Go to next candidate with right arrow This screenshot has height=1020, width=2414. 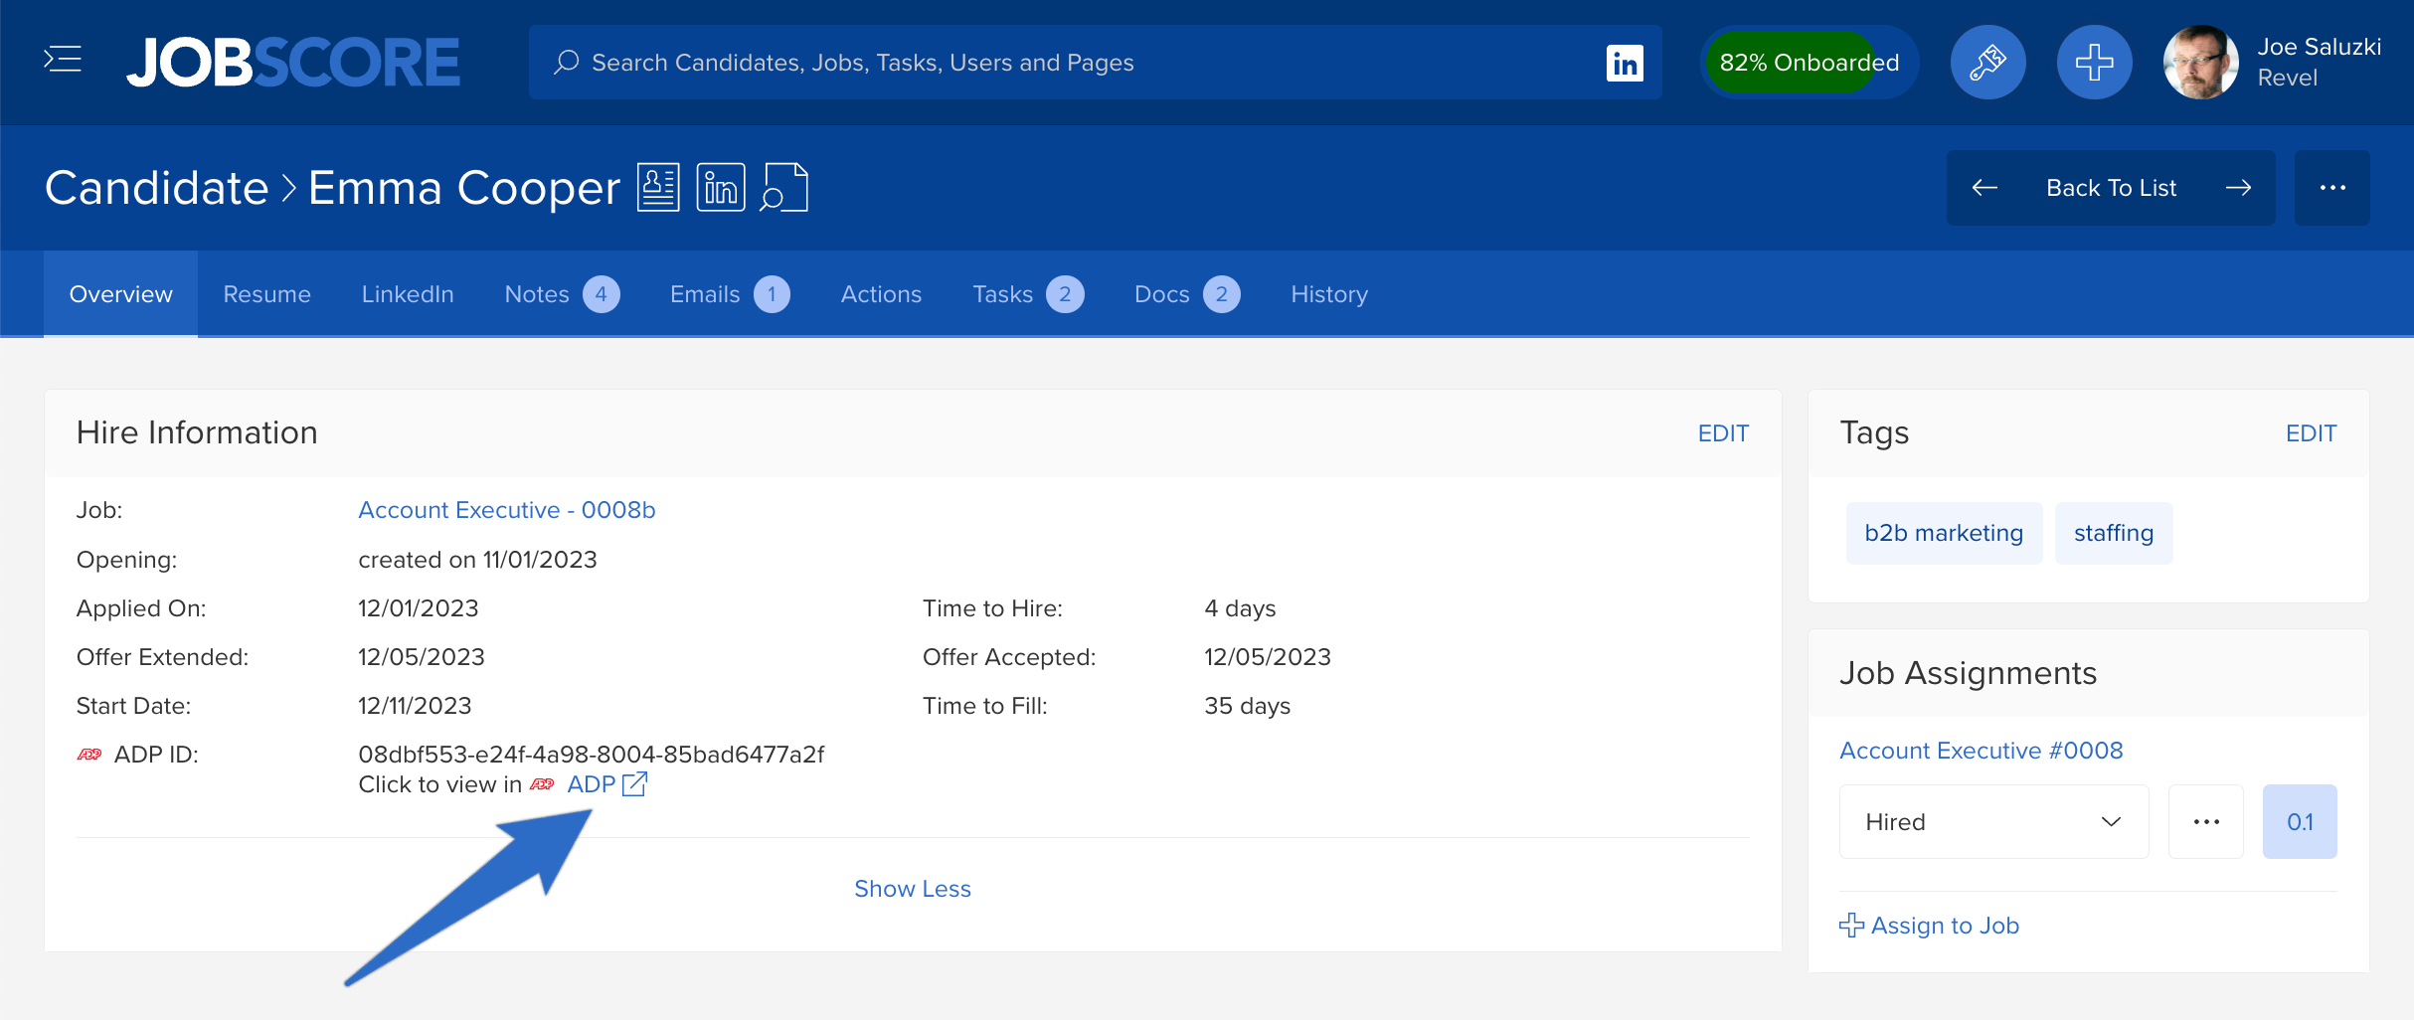click(2238, 188)
